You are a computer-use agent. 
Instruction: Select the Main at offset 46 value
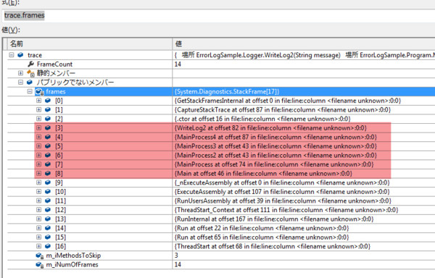pos(263,174)
